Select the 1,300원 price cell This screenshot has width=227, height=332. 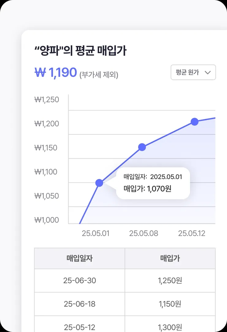(170, 327)
